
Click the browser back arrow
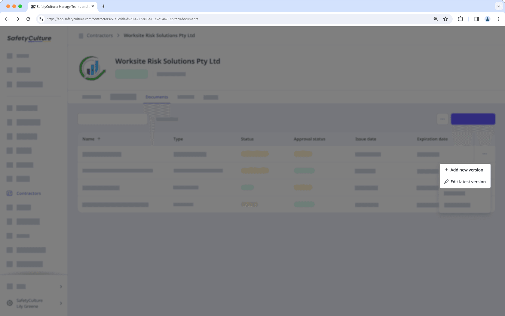tap(7, 19)
